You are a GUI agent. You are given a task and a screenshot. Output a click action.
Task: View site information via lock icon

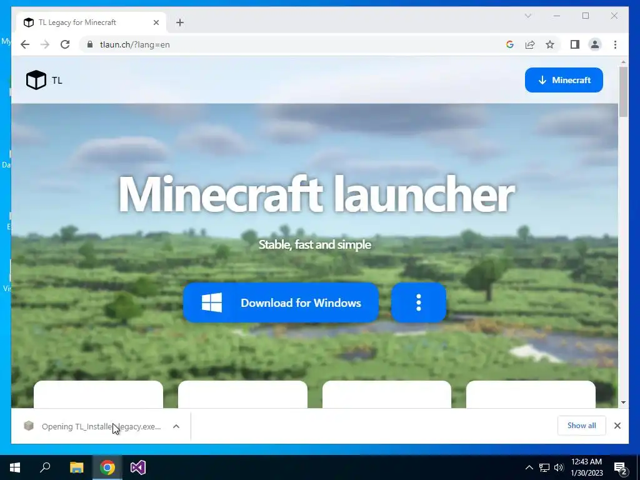coord(90,44)
